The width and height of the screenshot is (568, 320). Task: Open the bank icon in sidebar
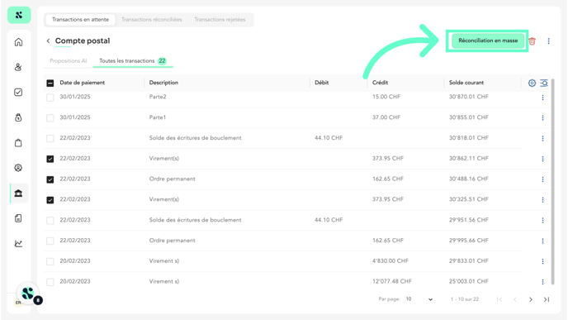click(x=18, y=193)
